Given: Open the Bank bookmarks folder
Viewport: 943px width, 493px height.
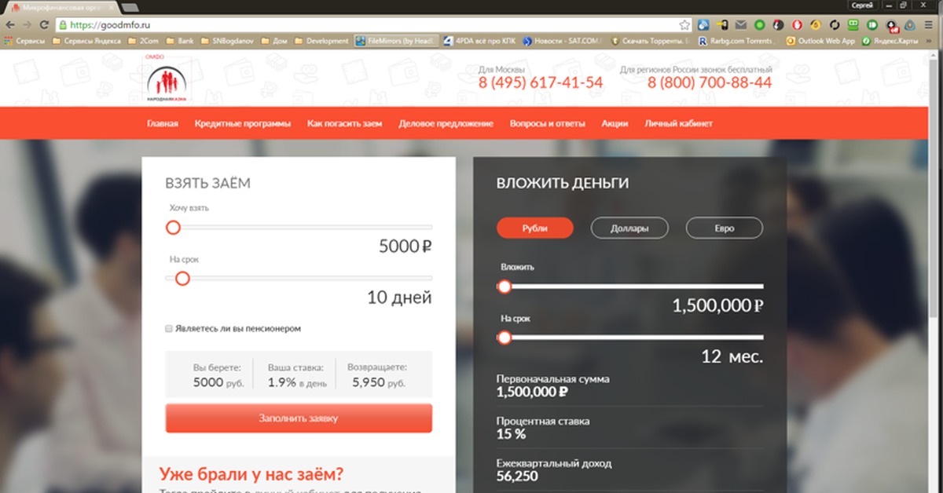Looking at the screenshot, I should click(179, 41).
